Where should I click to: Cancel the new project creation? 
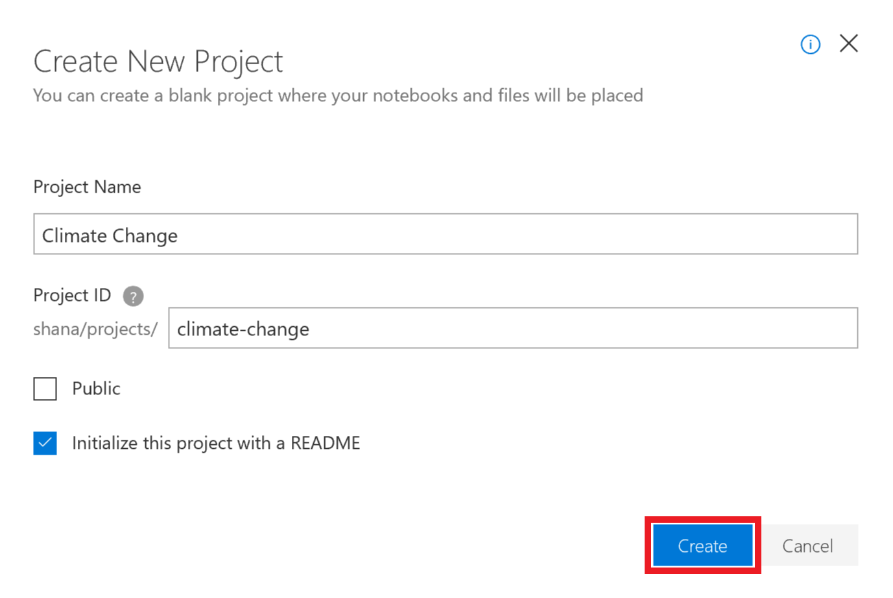pos(807,545)
